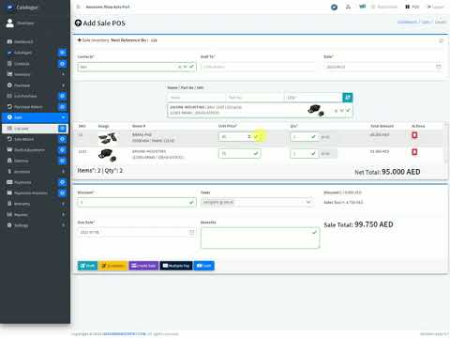
Task: Click the Remarks text area
Action: click(x=260, y=238)
